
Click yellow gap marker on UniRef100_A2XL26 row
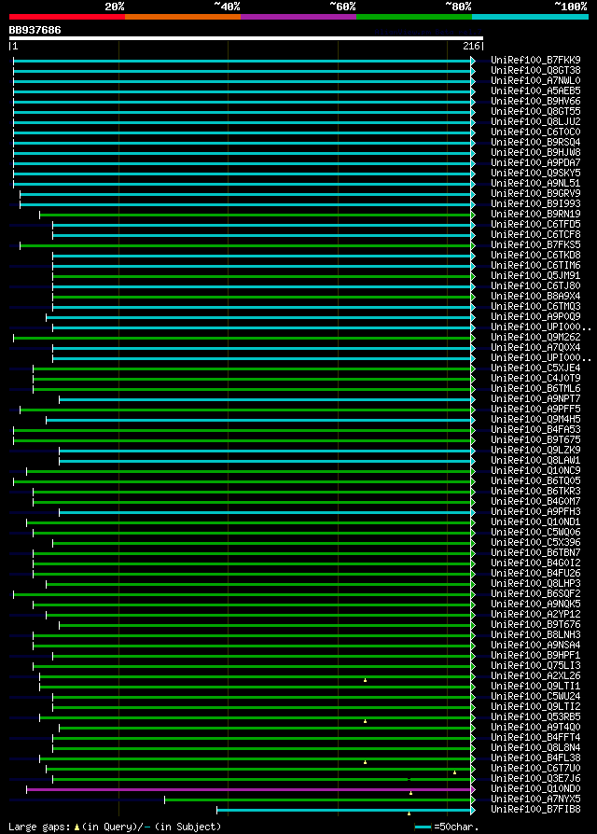tap(366, 680)
